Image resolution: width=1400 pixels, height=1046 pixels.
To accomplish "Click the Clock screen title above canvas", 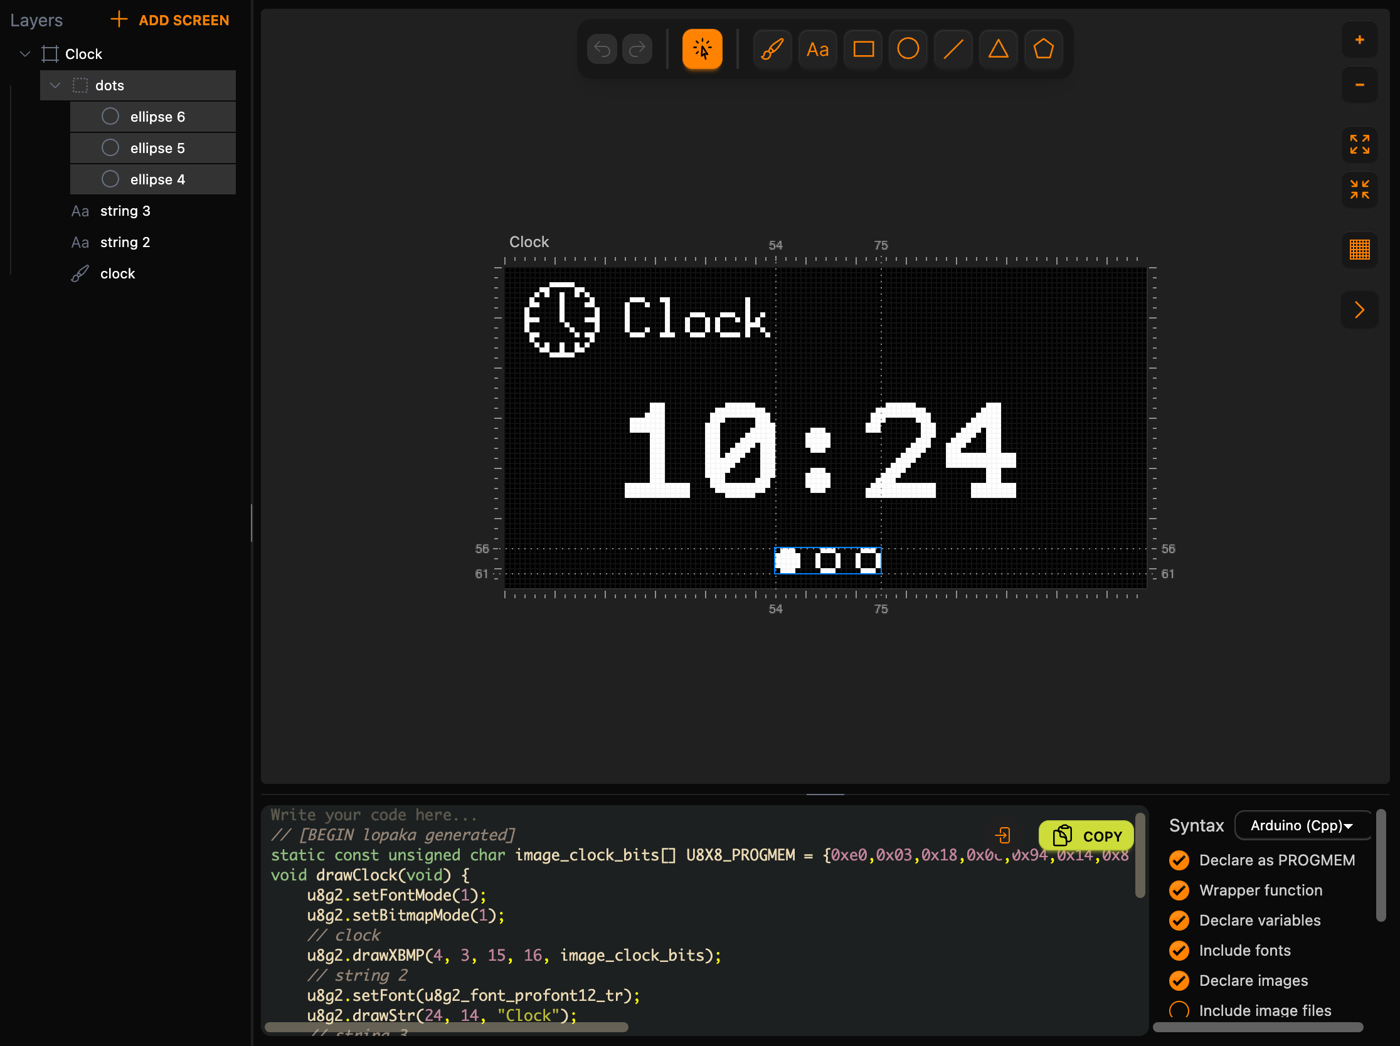I will click(x=529, y=241).
